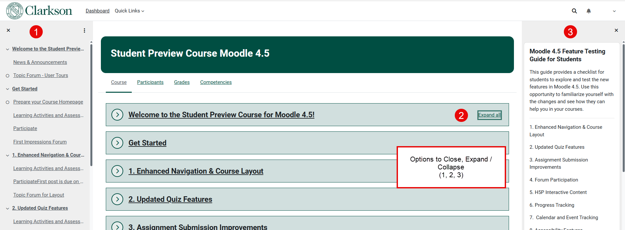
Task: Open Learning Activities link under Get Started
Action: tap(48, 115)
